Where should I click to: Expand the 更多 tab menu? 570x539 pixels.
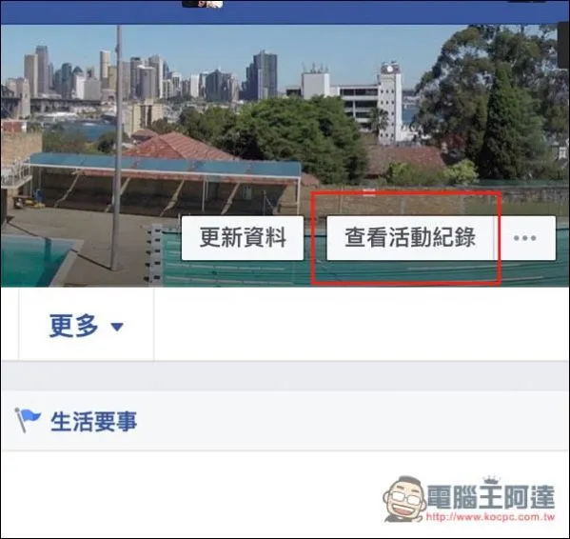click(87, 325)
